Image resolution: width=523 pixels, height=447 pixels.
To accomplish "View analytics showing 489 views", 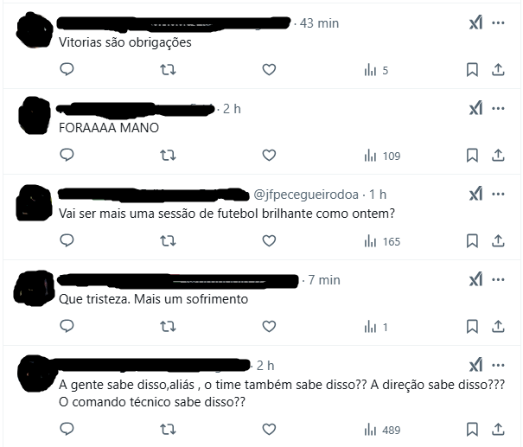I will point(382,430).
